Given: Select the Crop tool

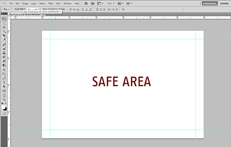Looking at the screenshot, I should click(4, 36).
